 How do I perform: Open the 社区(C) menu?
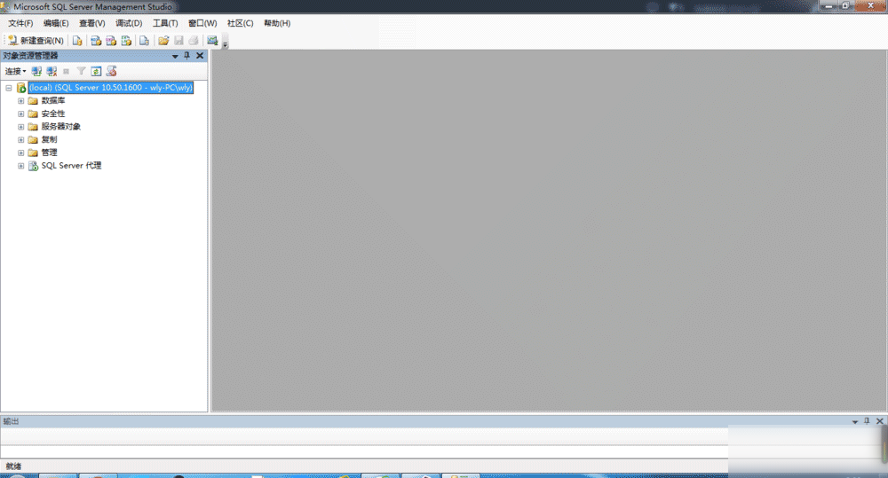tap(240, 23)
